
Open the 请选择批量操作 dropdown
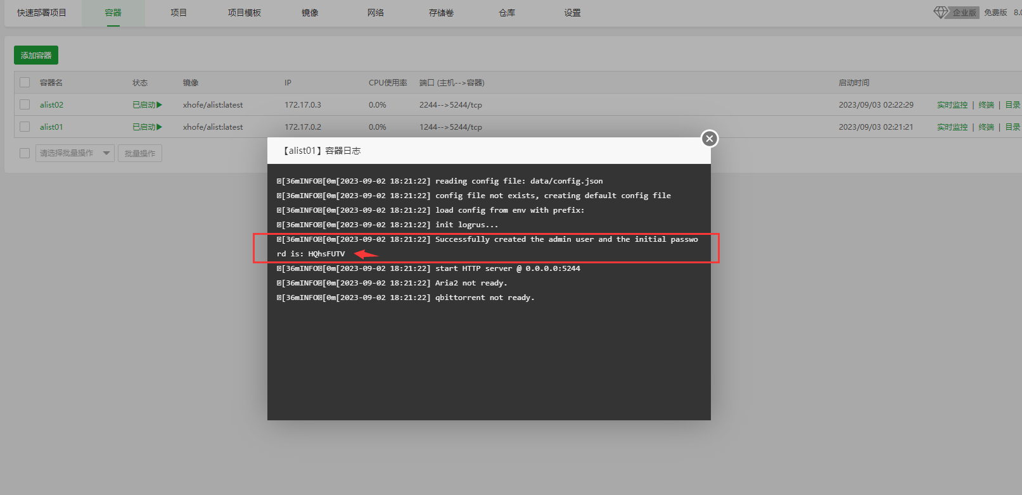[x=75, y=153]
